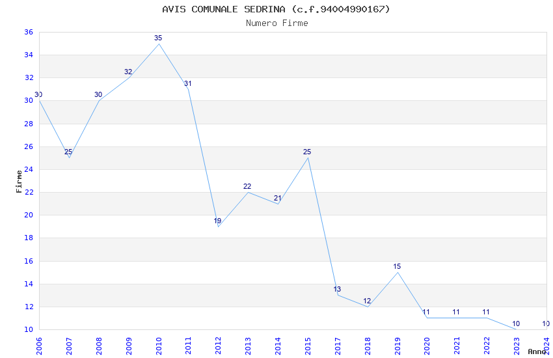Click y-axis tick label 14
Screen dimensions: 553x358
click(29, 284)
